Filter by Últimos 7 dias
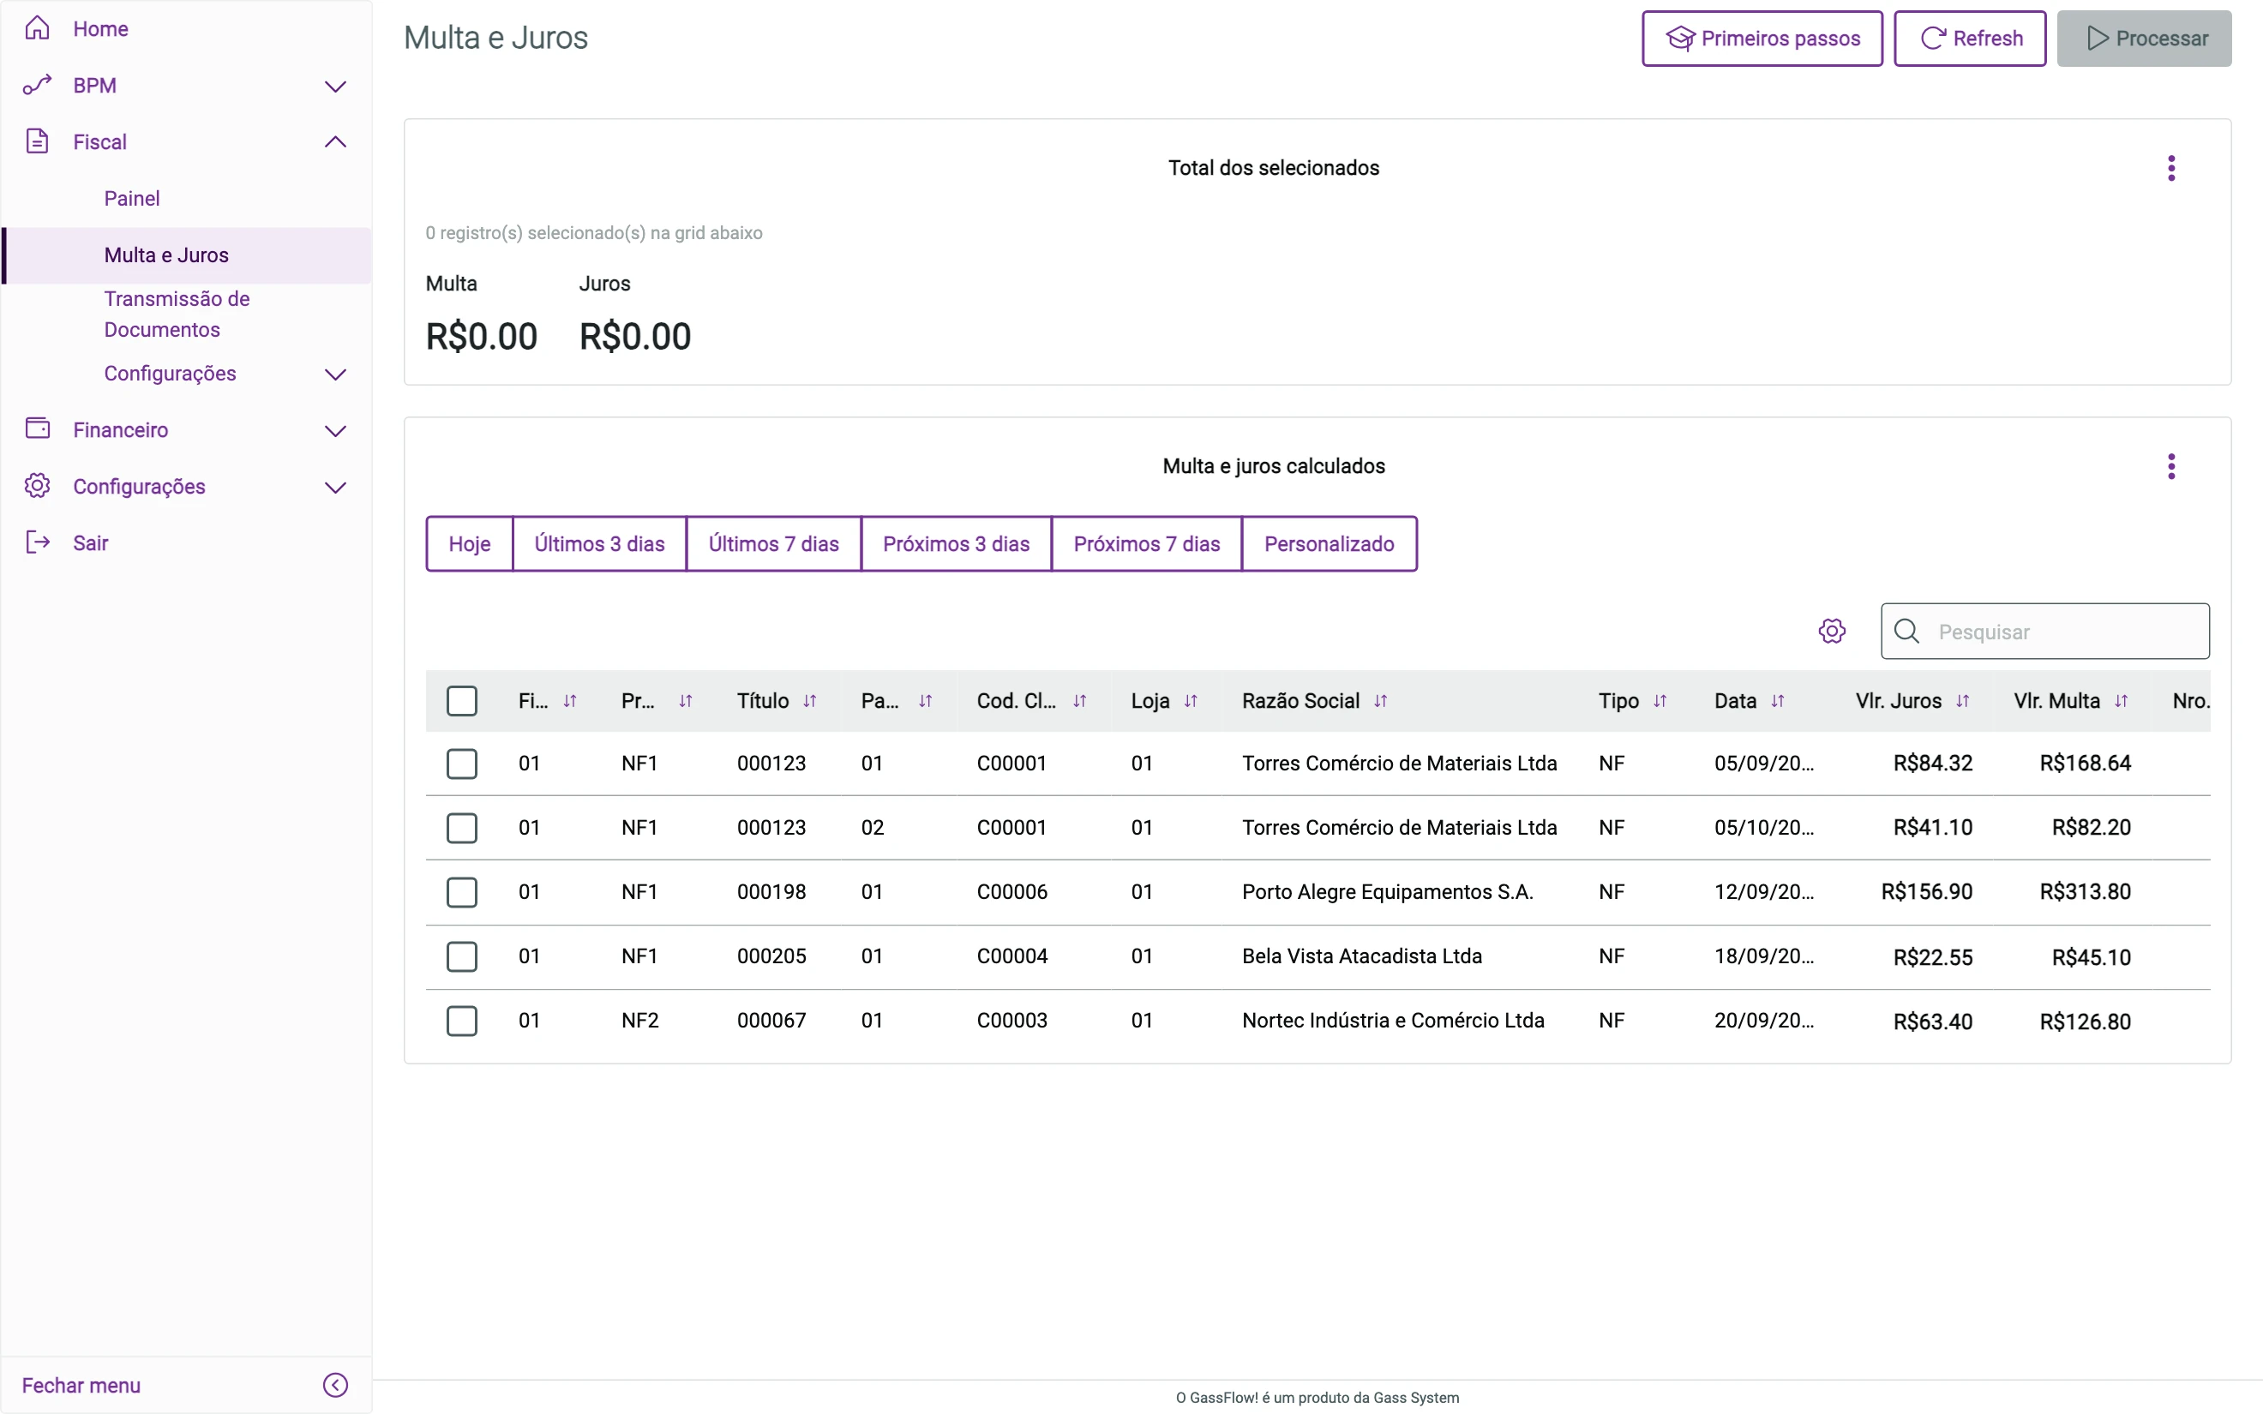Image resolution: width=2263 pixels, height=1414 pixels. point(773,543)
